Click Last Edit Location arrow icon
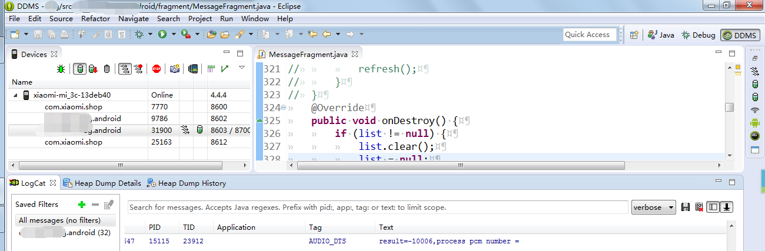Image resolution: width=765 pixels, height=251 pixels. (313, 35)
